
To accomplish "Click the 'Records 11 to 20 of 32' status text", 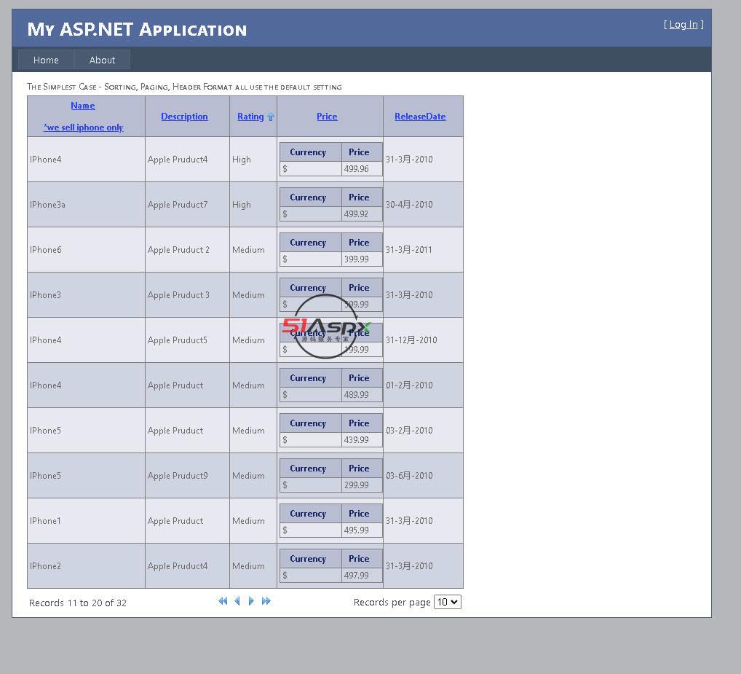I will coord(78,603).
